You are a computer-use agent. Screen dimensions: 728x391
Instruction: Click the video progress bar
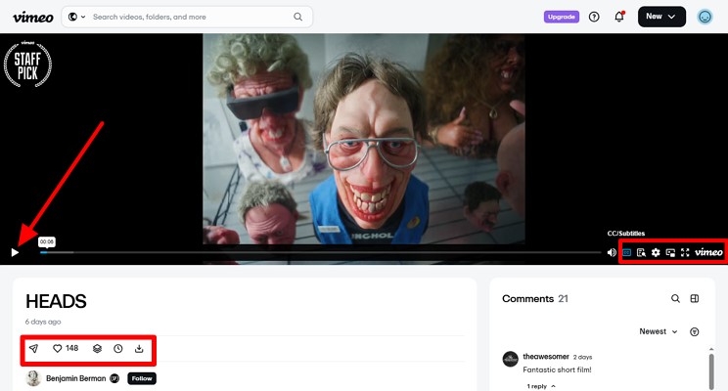[x=320, y=252]
